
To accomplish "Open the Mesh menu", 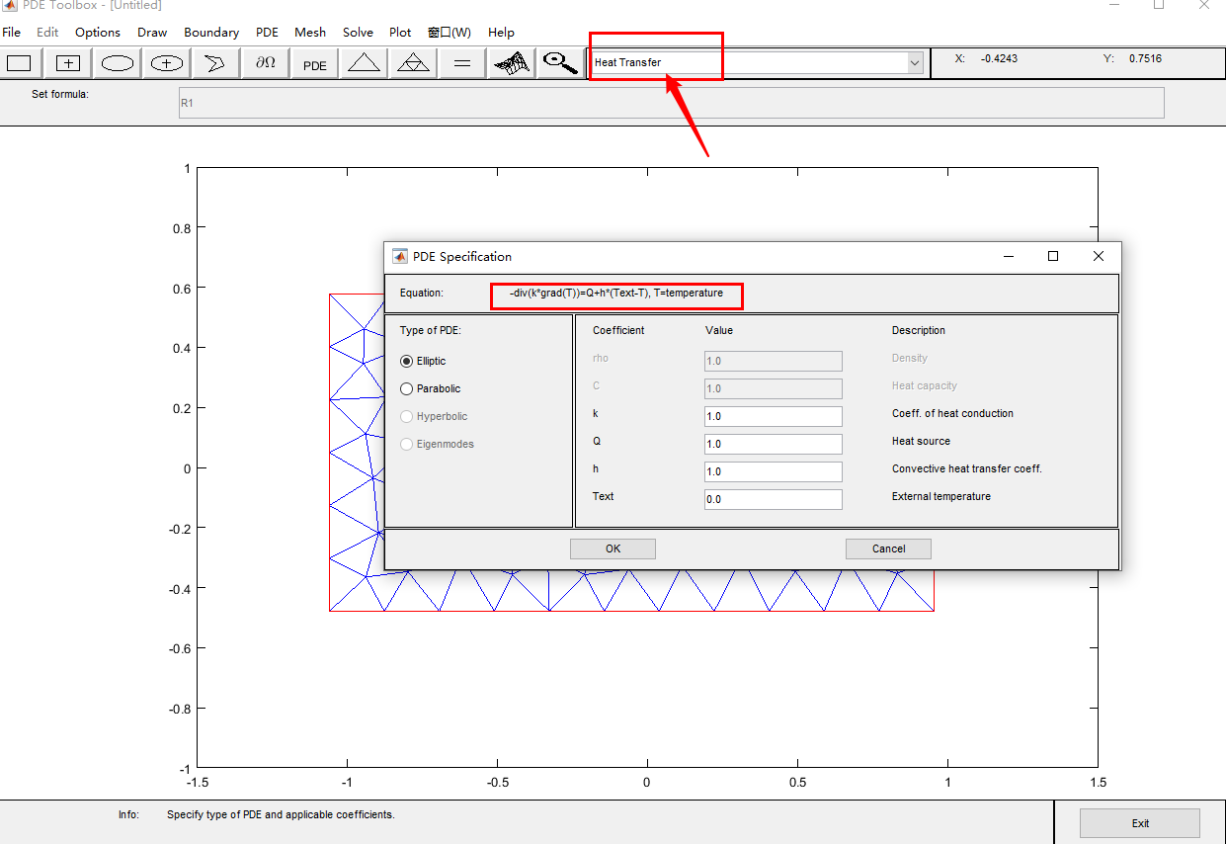I will [310, 33].
